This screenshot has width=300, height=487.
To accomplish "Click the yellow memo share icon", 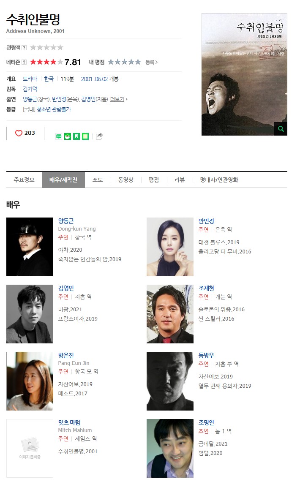I will click(x=85, y=136).
